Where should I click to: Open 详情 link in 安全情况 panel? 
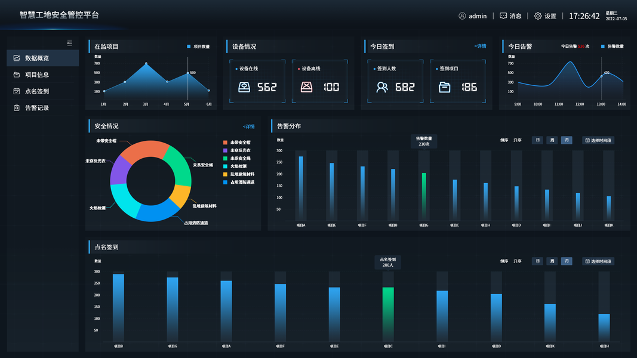pos(248,126)
